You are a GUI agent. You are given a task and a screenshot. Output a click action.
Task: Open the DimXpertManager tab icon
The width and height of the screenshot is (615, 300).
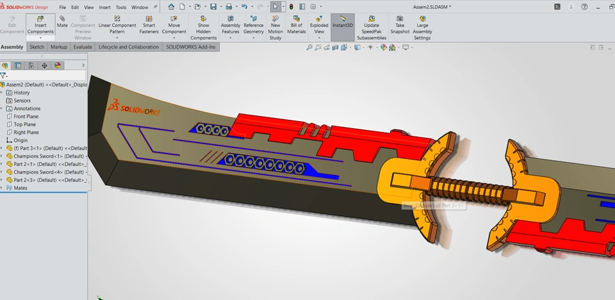pyautogui.click(x=44, y=65)
